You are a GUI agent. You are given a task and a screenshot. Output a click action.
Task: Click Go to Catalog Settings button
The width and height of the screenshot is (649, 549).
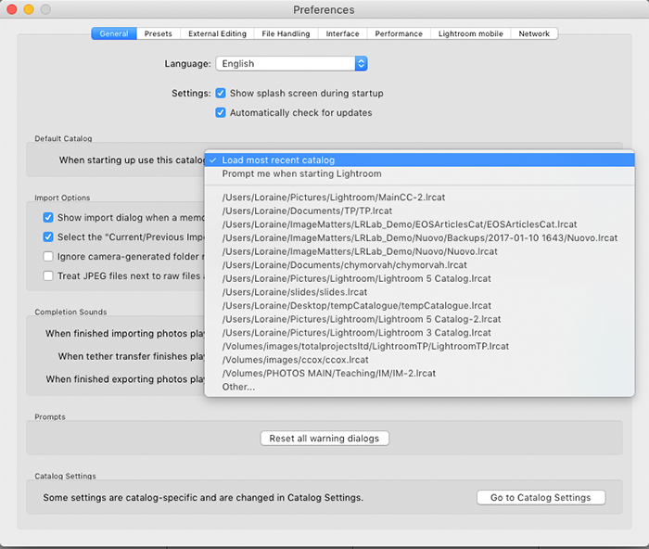pyautogui.click(x=541, y=497)
